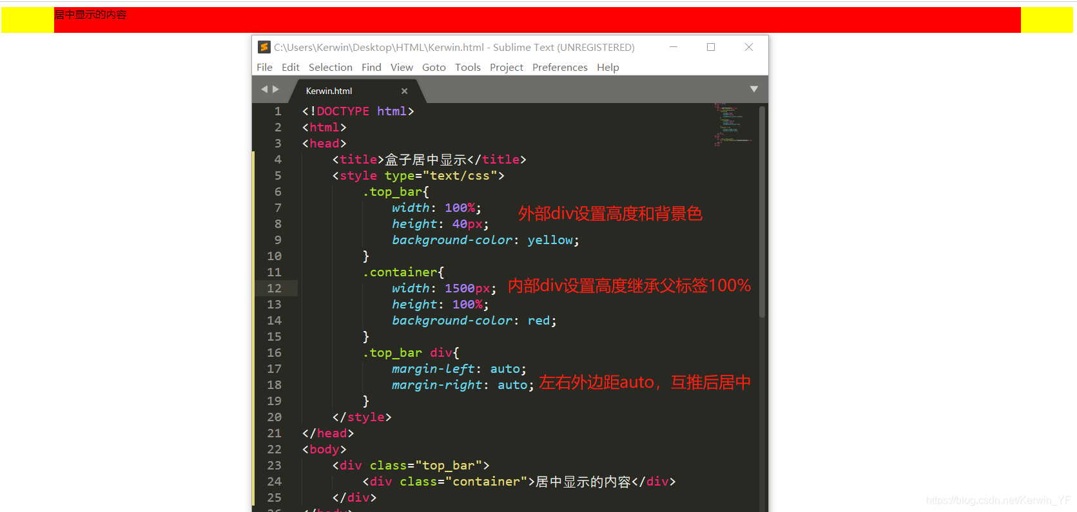Click the minimap code preview
The height and width of the screenshot is (512, 1077).
(x=732, y=125)
